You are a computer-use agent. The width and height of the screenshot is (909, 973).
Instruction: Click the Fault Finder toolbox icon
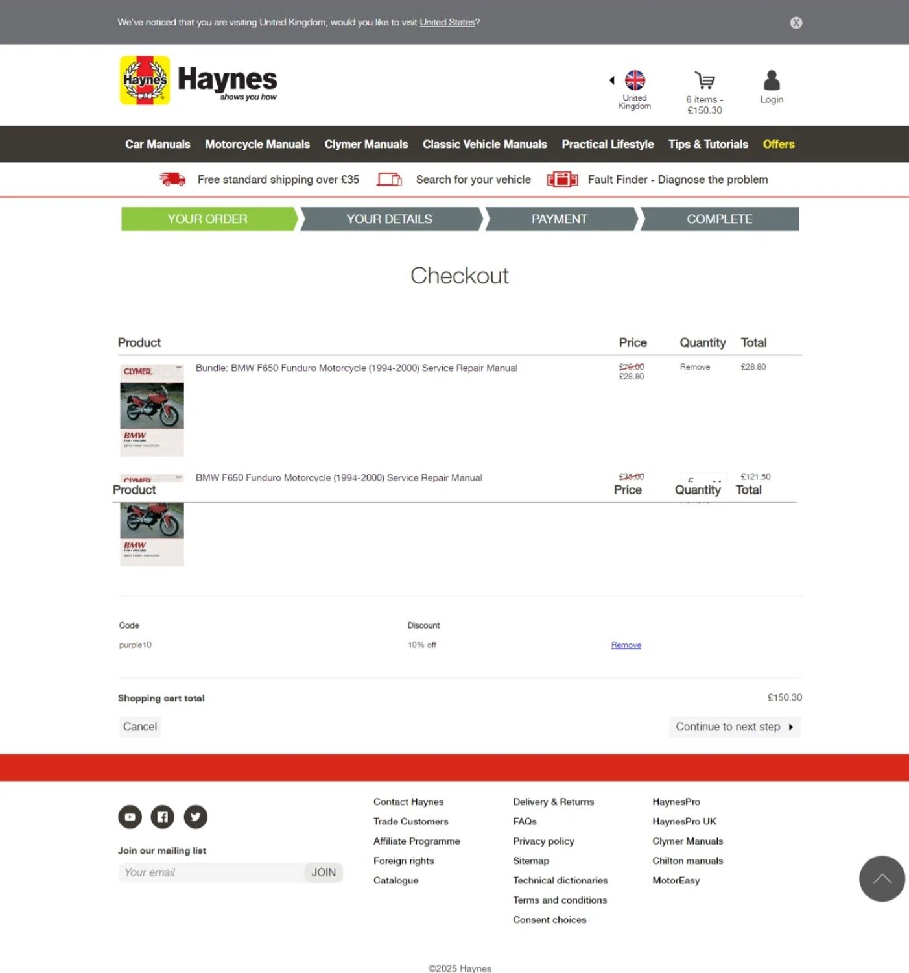pos(562,179)
